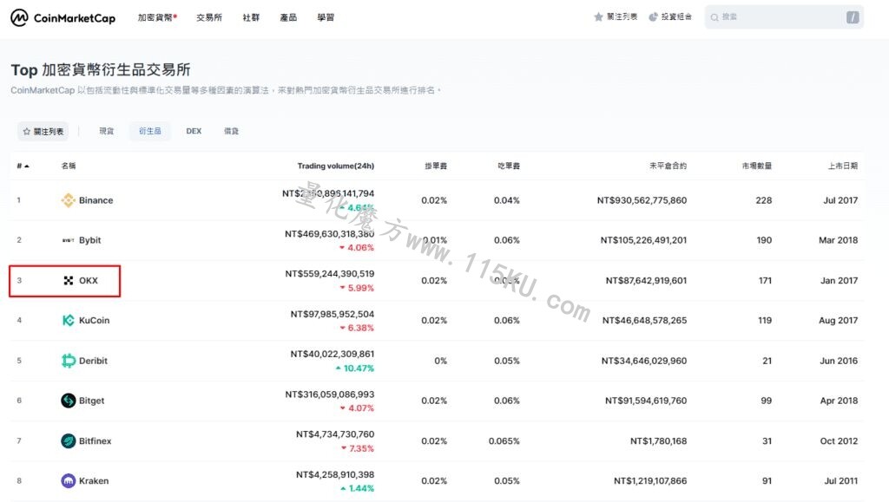Open the Binance exchange link
The height and width of the screenshot is (502, 889).
(x=95, y=200)
